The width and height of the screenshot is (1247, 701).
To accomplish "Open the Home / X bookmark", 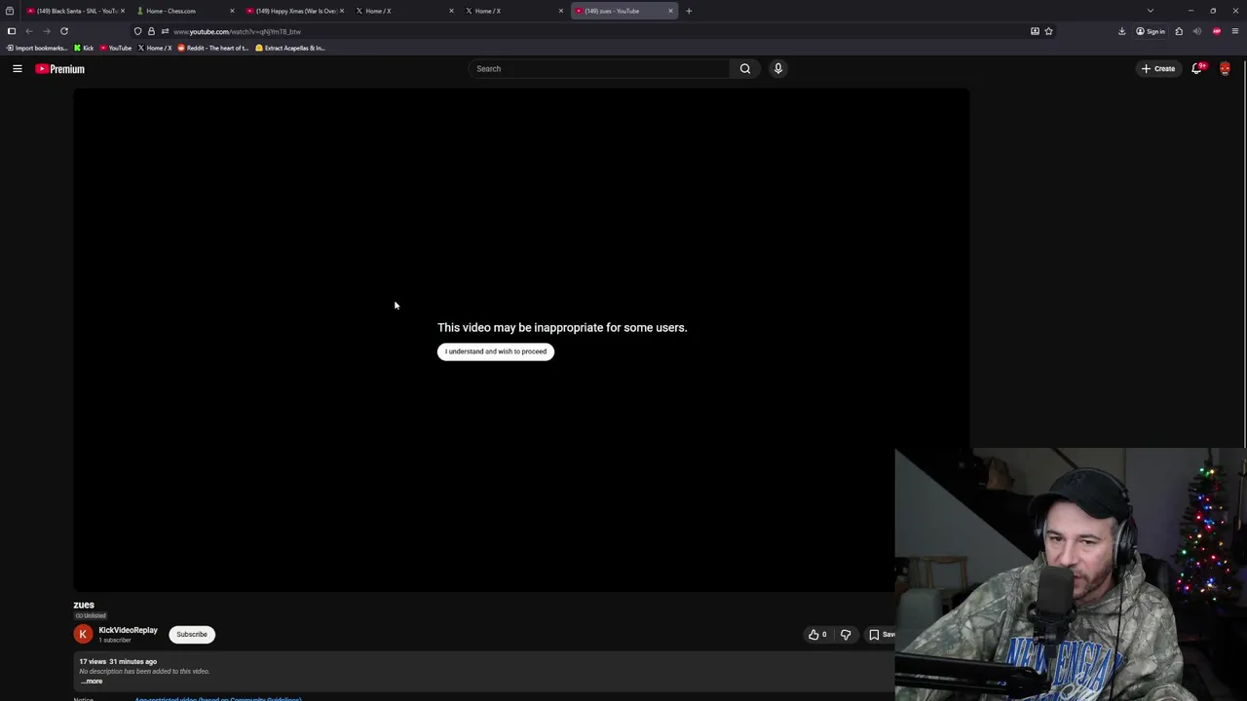I will pos(155,48).
